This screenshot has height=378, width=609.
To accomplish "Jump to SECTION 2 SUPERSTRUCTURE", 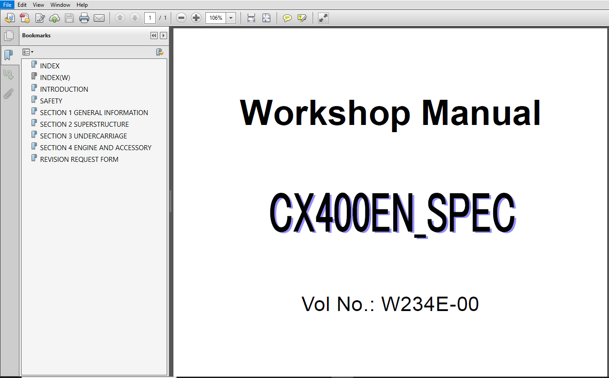I will (84, 124).
